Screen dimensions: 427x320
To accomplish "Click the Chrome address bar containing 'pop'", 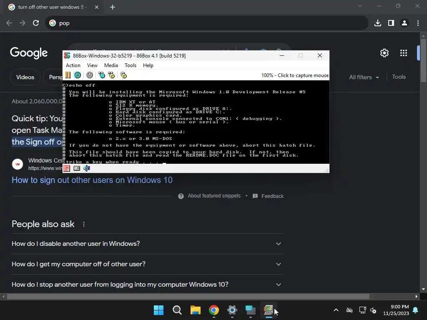I will (x=207, y=23).
